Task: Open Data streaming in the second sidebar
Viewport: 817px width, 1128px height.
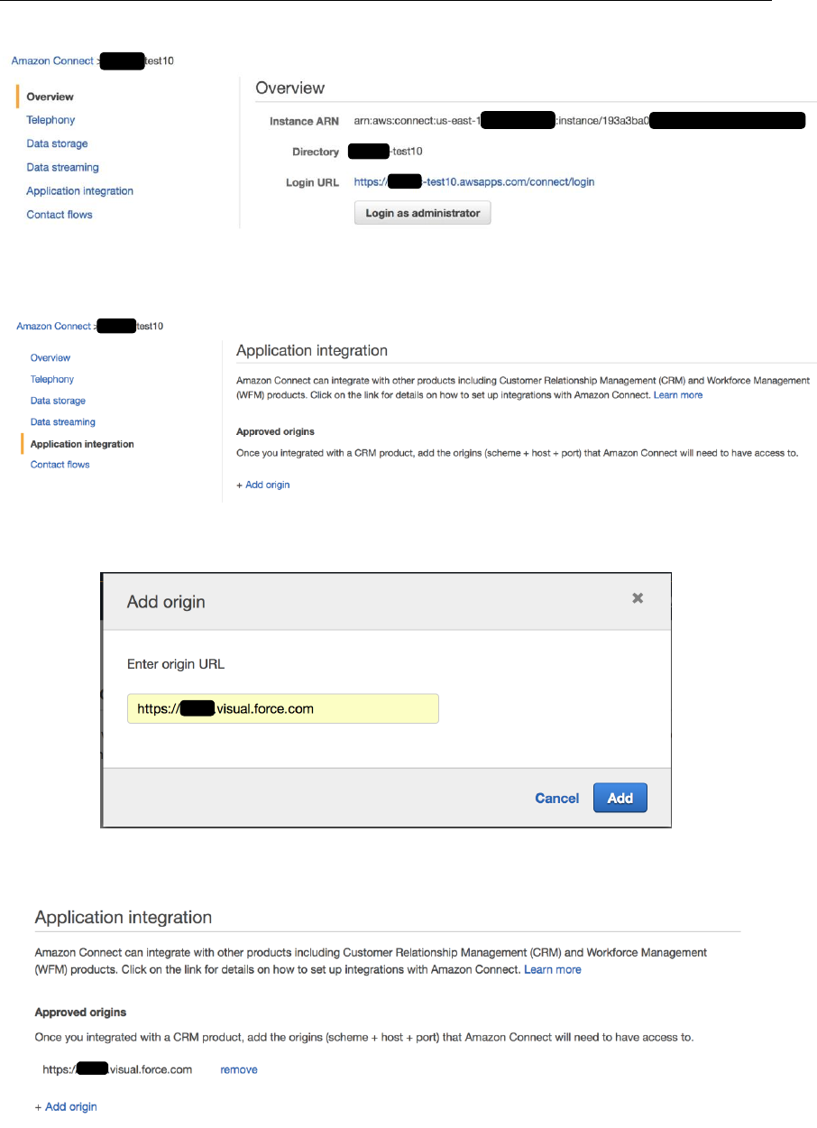Action: (62, 421)
